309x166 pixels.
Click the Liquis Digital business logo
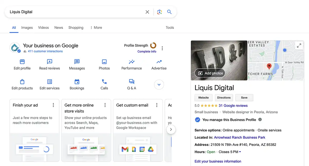(15, 48)
